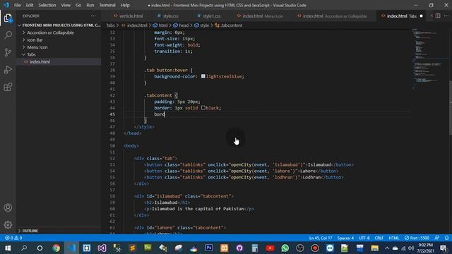
Task: Open the Manage gear icon
Action: pos(8,224)
